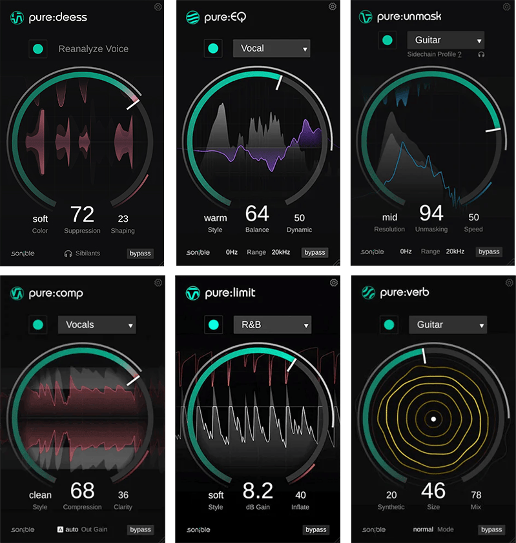Open settings gear in pure:EQ panel

pyautogui.click(x=333, y=6)
